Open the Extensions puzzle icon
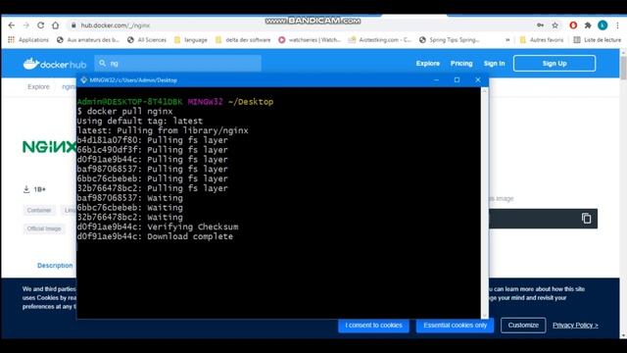 (588, 25)
